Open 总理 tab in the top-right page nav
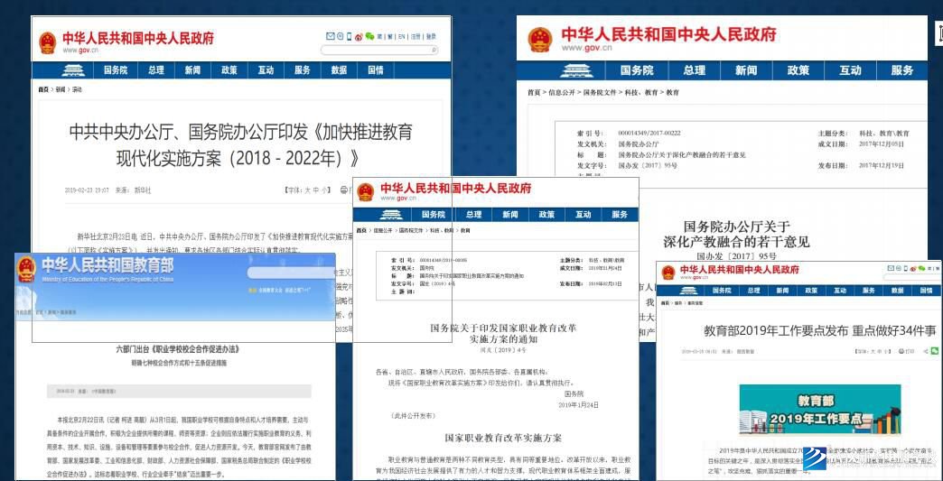 (694, 70)
